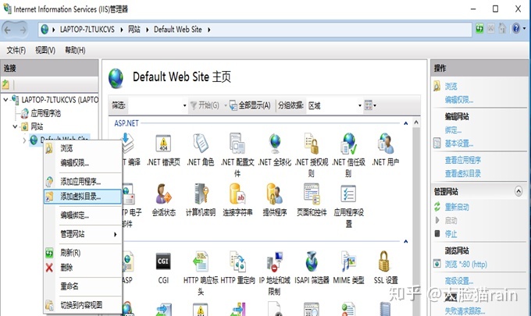The width and height of the screenshot is (531, 316).
Task: Click 查看虚拟目录 link
Action: (462, 173)
